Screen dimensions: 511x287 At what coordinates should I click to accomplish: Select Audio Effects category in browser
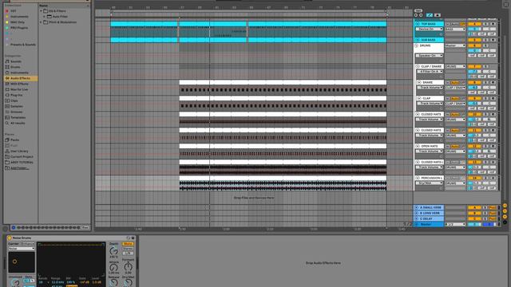20,78
